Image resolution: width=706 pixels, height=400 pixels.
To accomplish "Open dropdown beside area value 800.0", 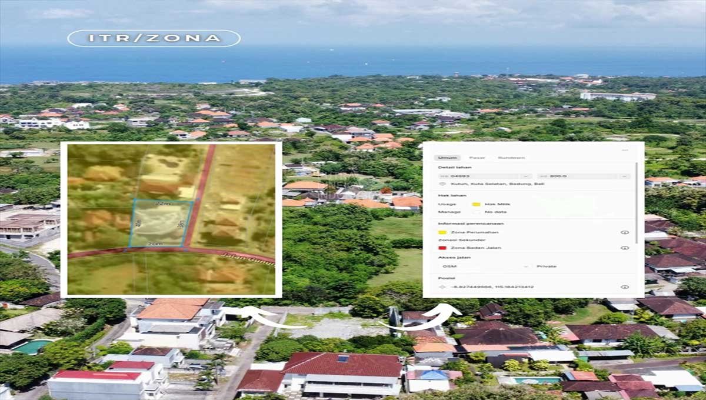I will pyautogui.click(x=624, y=176).
